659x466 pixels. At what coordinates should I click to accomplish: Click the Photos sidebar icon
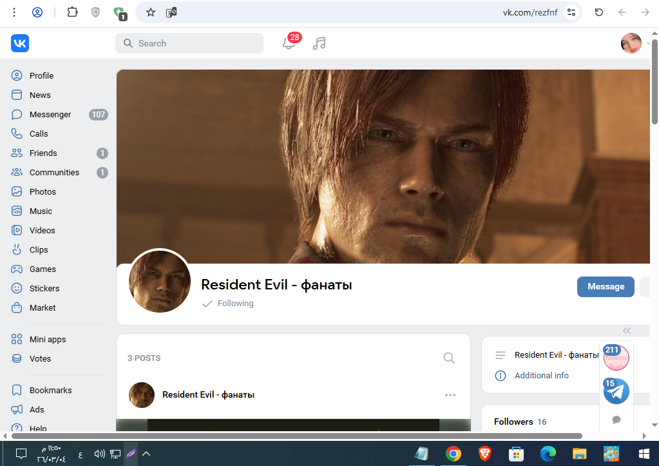coord(17,192)
